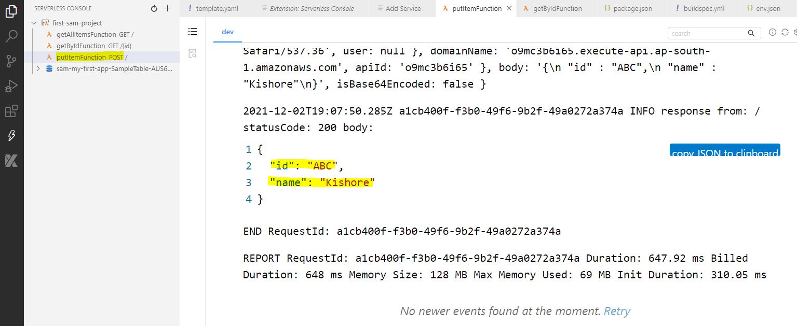Viewport: 797px width, 326px height.
Task: Refresh the Serverless Console panel
Action: click(x=154, y=8)
